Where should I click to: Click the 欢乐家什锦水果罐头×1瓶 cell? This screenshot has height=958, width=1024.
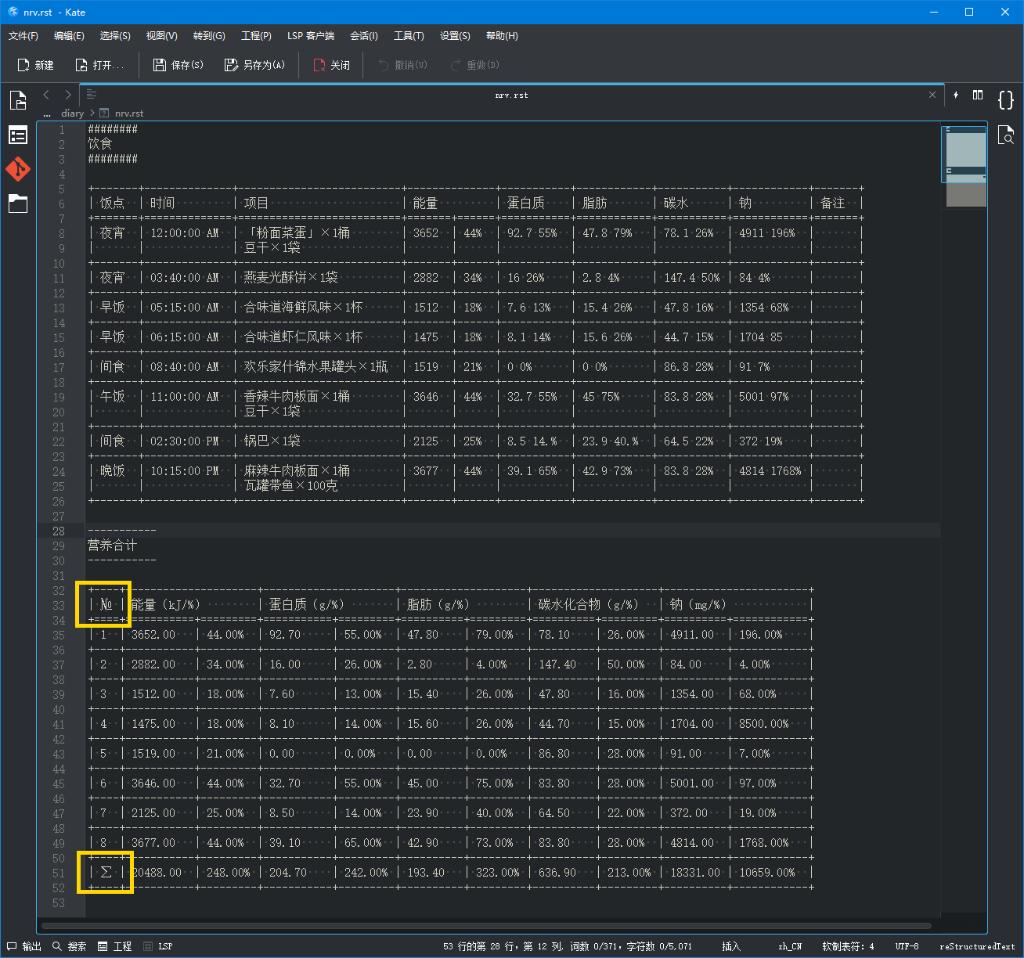[x=315, y=367]
